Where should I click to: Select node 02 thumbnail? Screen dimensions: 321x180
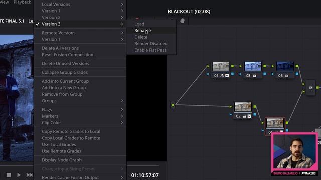tap(243, 107)
